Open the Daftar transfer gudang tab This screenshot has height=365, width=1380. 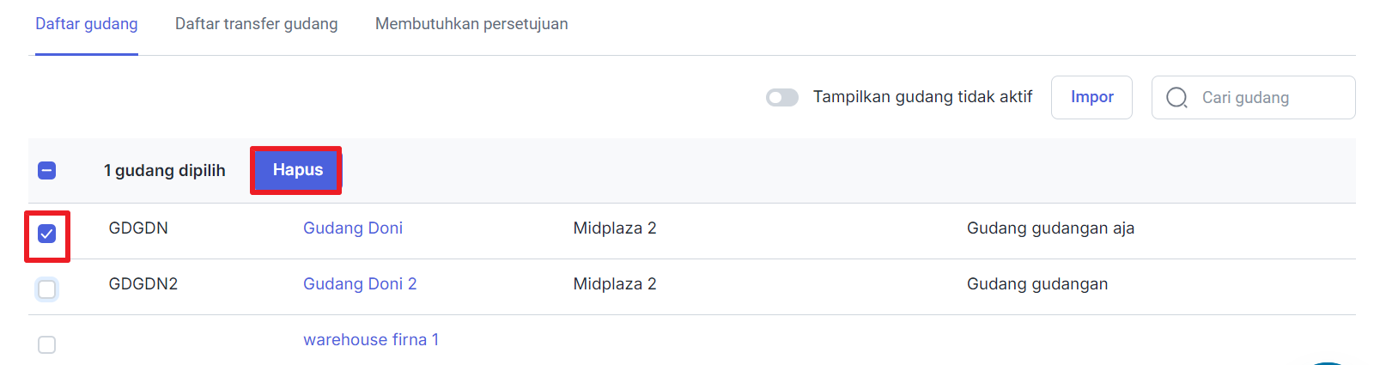257,24
